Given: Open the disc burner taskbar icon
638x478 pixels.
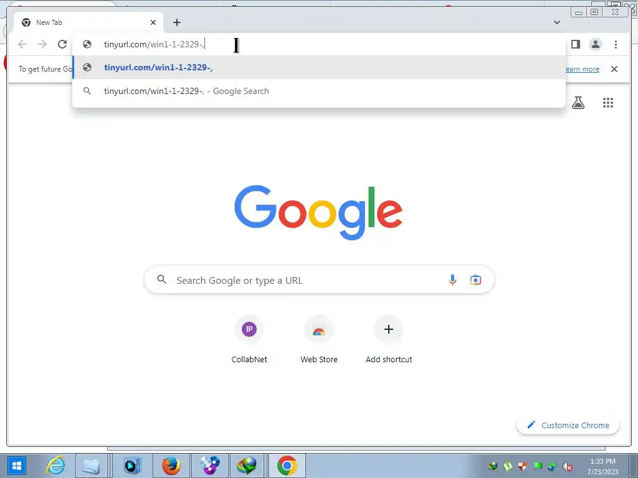Looking at the screenshot, I should [210, 466].
